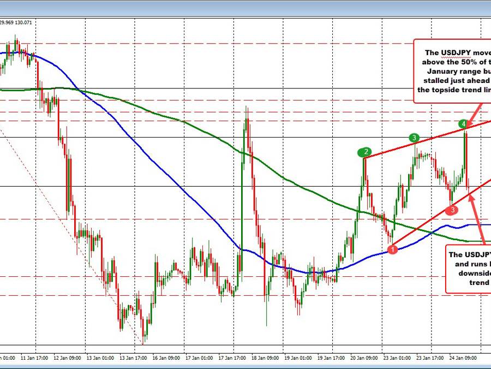Select the green circle marker labeled 2
The height and width of the screenshot is (369, 491).
pos(364,152)
